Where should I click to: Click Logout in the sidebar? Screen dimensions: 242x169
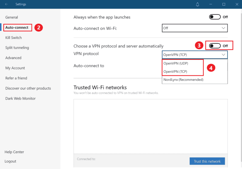[10, 161]
